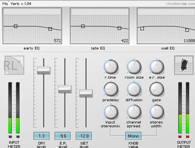Image resolution: width=195 pixels, height=148 pixels.
Task: Click the e.r. size knob
Action: coord(157,67)
